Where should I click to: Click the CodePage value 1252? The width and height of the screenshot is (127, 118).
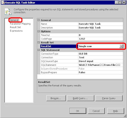(101, 39)
